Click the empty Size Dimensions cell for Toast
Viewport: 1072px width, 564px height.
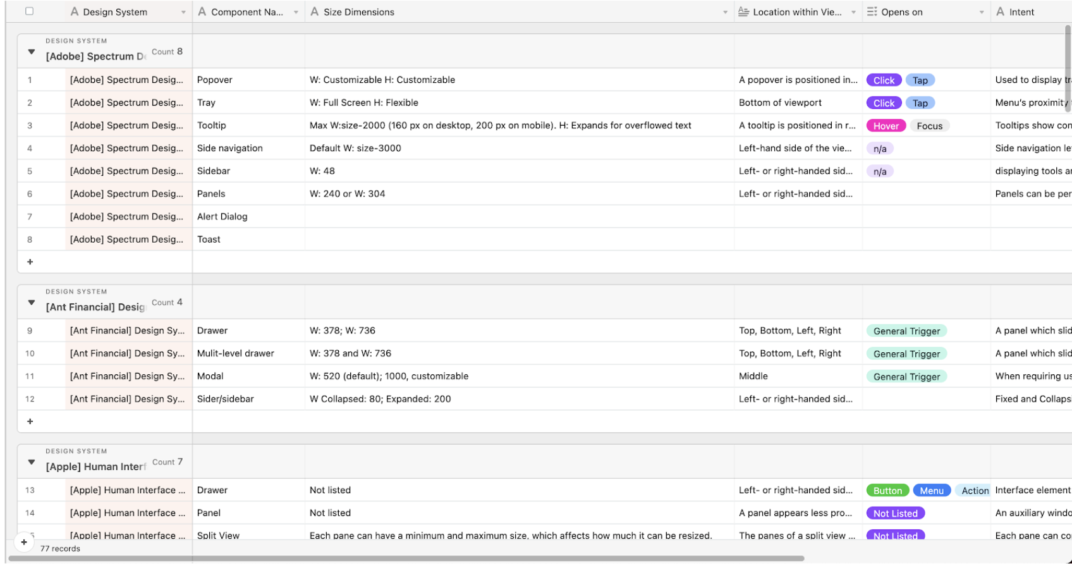pyautogui.click(x=520, y=239)
